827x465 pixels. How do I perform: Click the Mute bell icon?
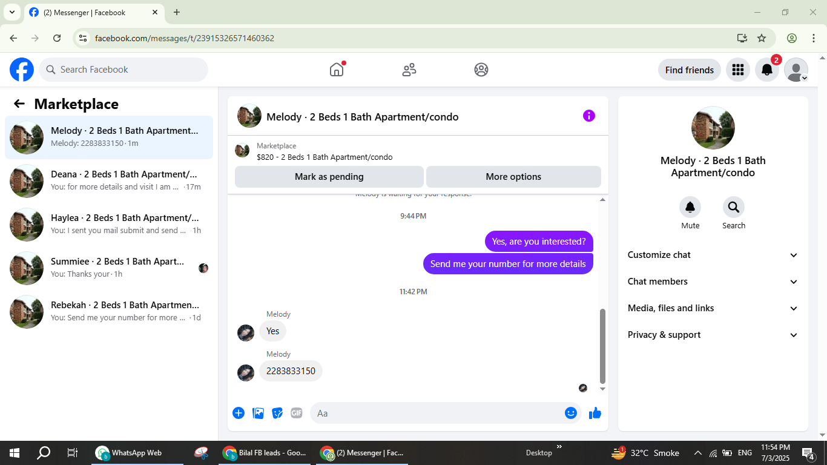[x=690, y=208]
